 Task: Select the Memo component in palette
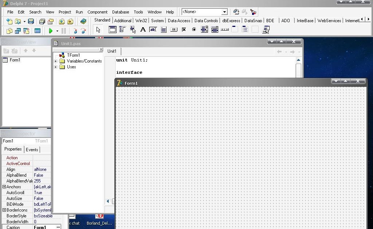coord(164,30)
